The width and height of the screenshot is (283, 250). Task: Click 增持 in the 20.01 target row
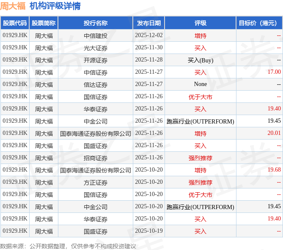(201, 134)
